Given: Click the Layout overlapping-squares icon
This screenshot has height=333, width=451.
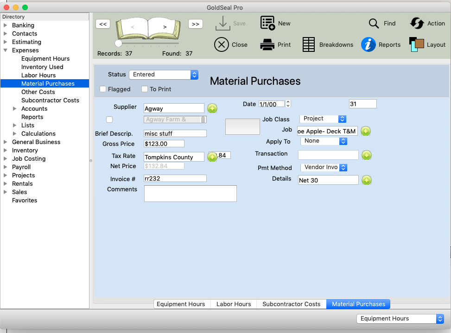Looking at the screenshot, I should (x=417, y=44).
